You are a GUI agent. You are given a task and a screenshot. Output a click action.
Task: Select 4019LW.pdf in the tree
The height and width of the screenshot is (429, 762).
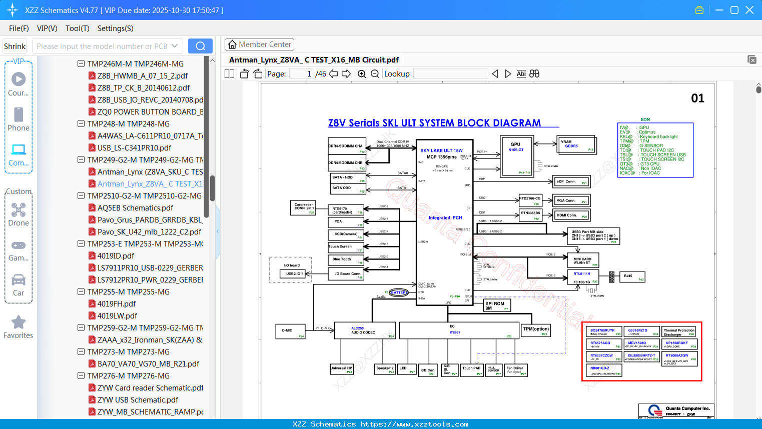click(117, 315)
